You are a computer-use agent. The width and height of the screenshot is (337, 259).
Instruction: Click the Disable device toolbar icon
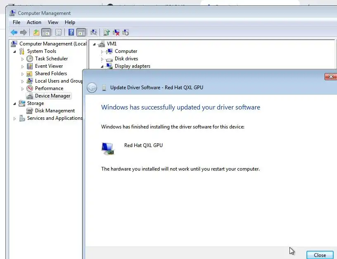pos(126,33)
